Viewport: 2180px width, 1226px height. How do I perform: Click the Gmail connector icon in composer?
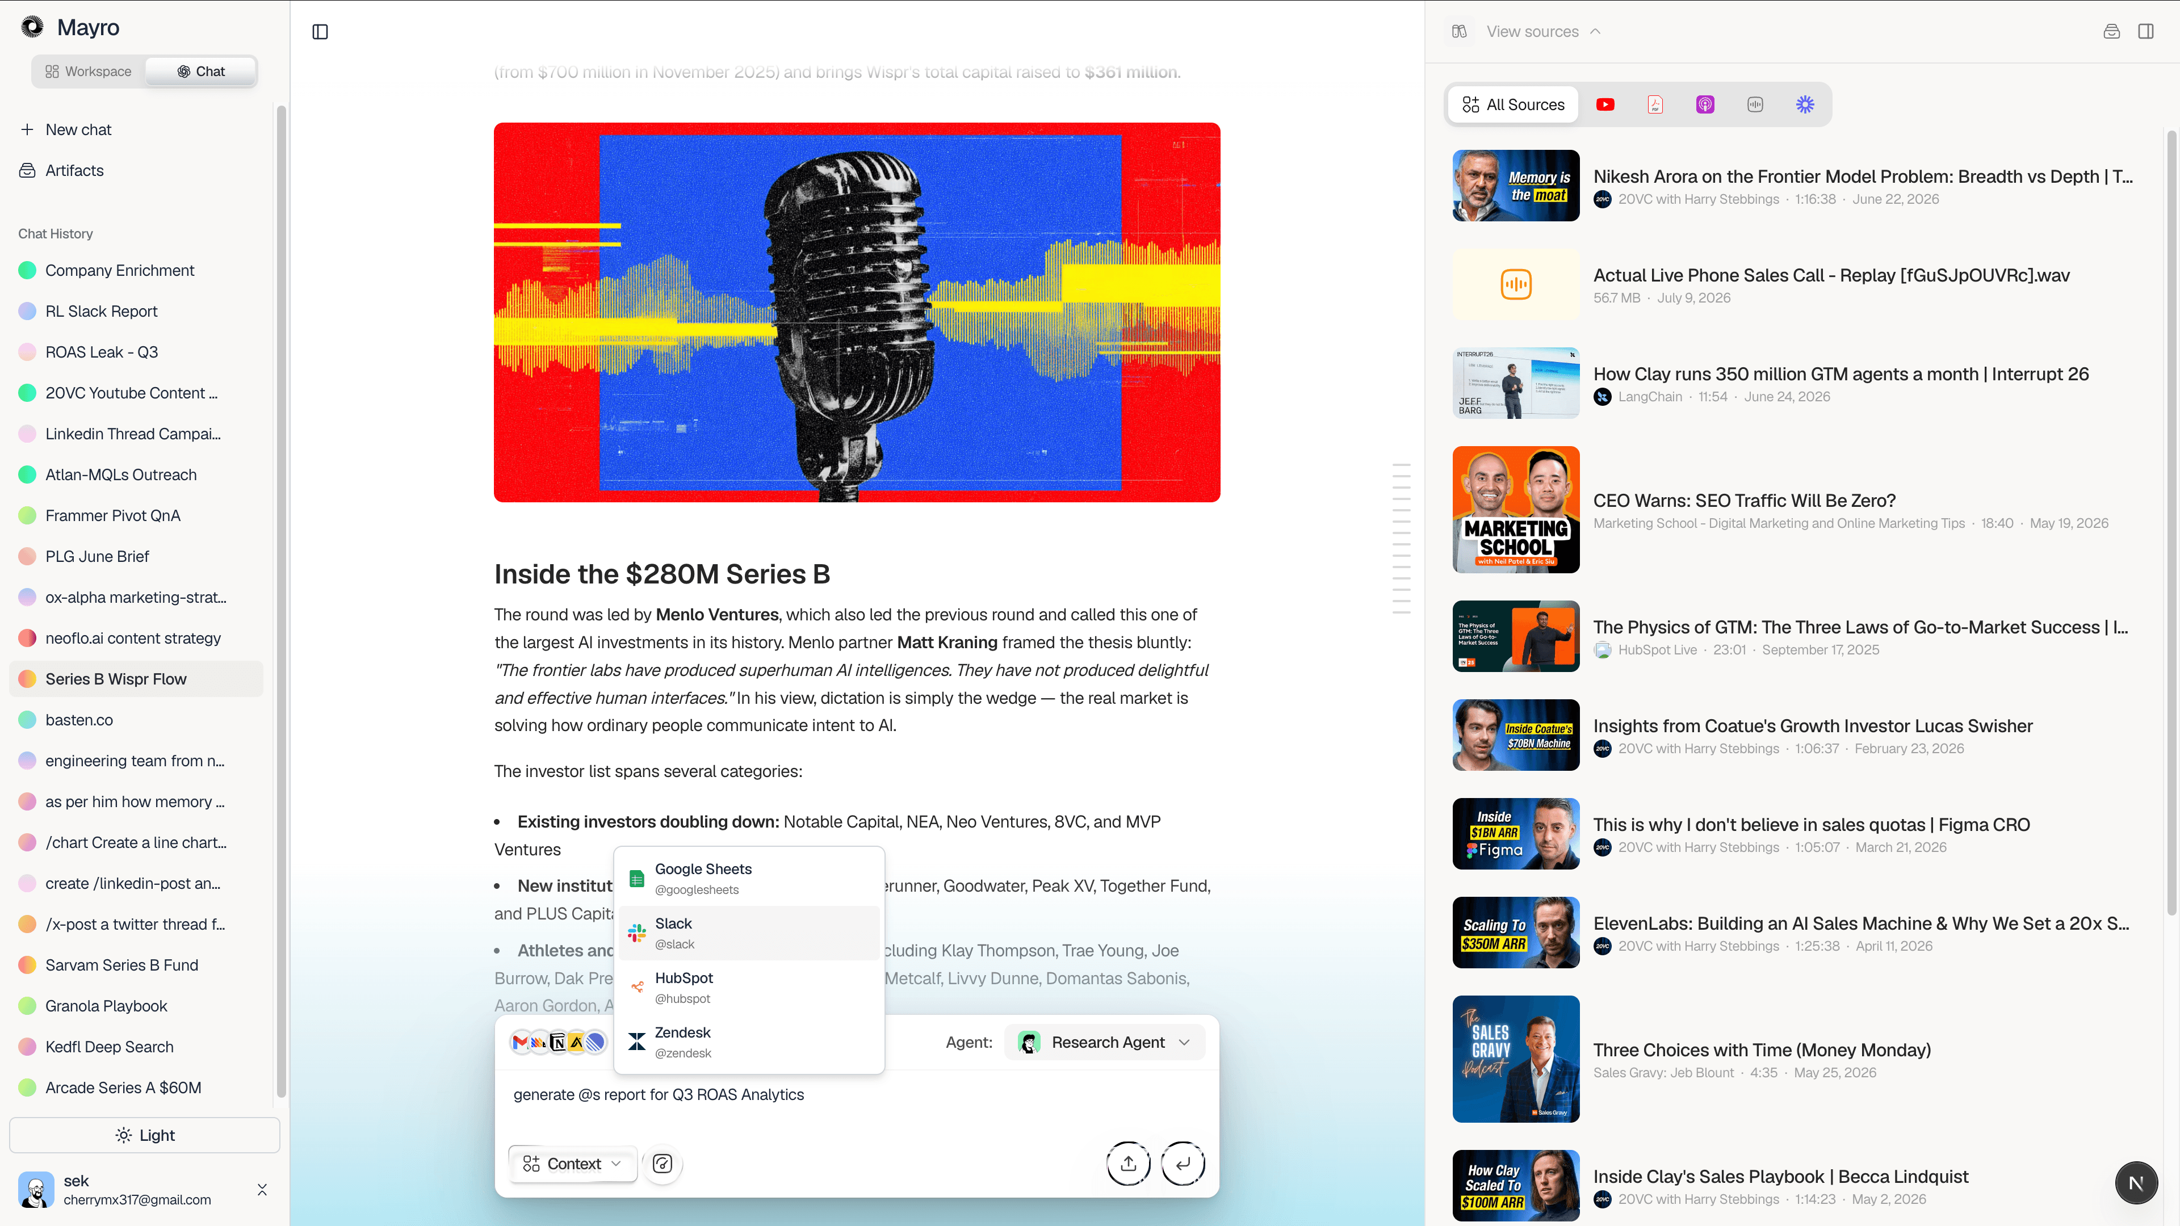click(x=521, y=1043)
